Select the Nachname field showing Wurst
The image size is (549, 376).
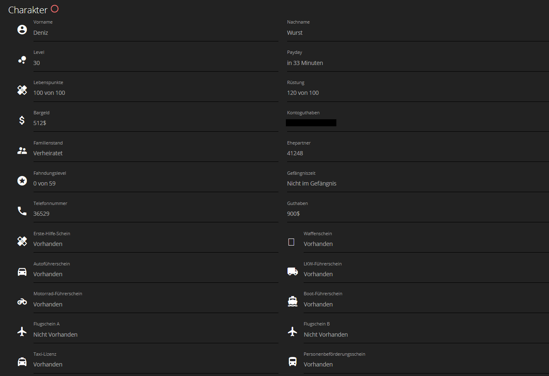295,33
